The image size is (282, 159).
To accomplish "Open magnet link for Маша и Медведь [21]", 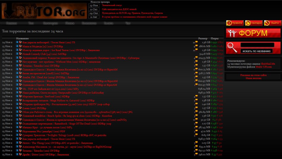I will click(x=20, y=46).
